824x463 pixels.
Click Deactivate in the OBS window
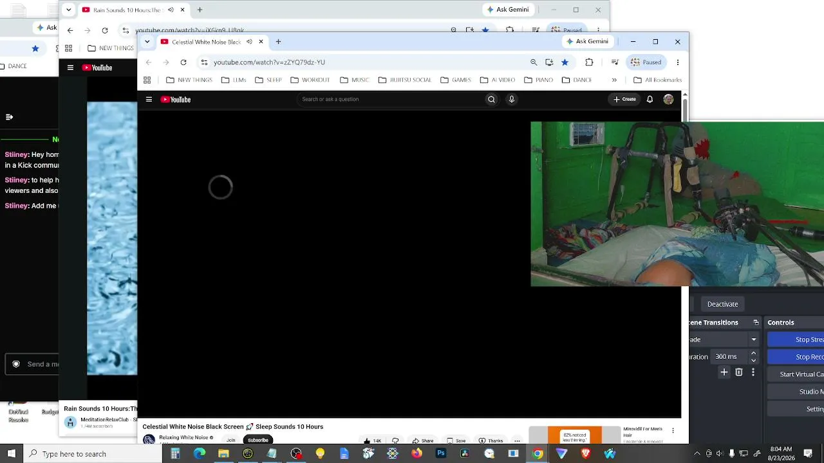click(x=722, y=304)
